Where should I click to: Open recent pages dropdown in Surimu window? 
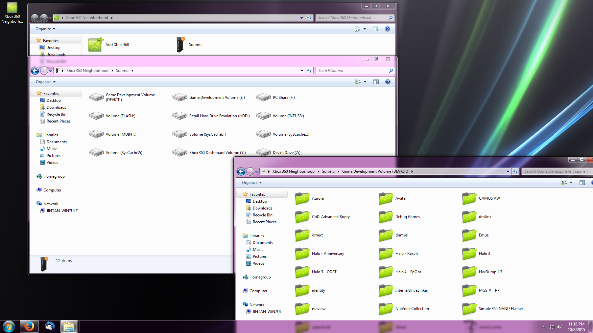coord(51,71)
